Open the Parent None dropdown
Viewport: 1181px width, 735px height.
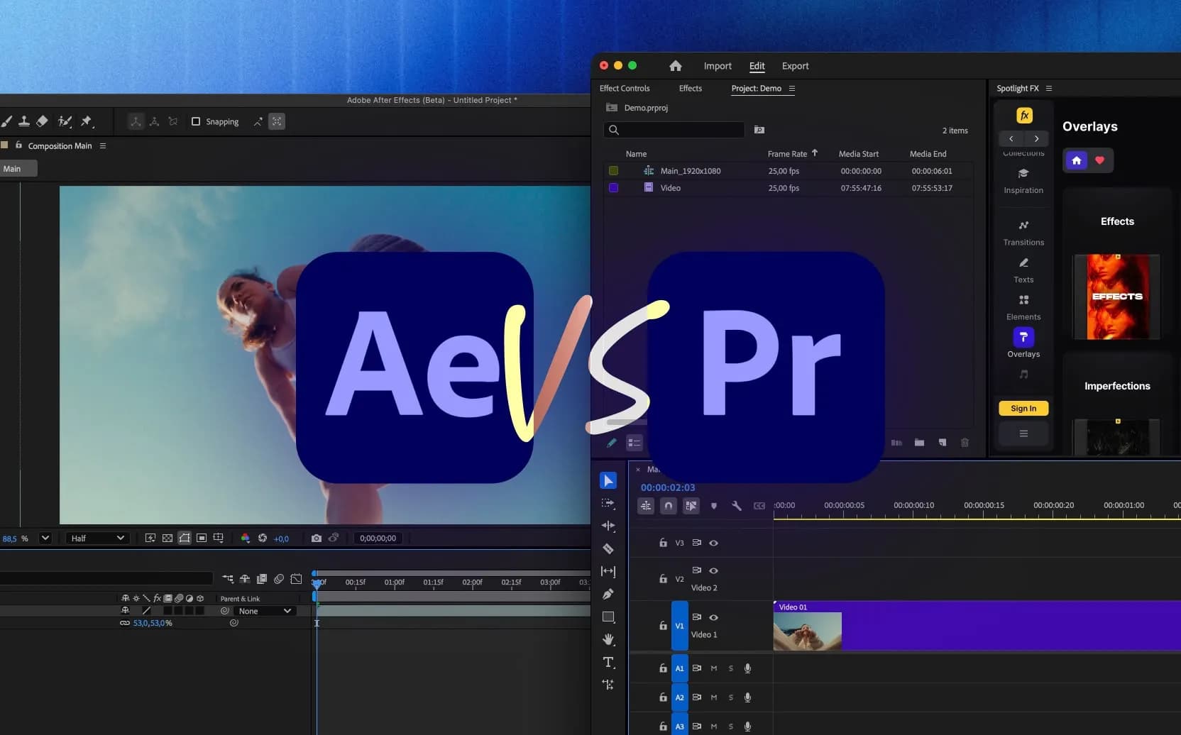pos(264,611)
